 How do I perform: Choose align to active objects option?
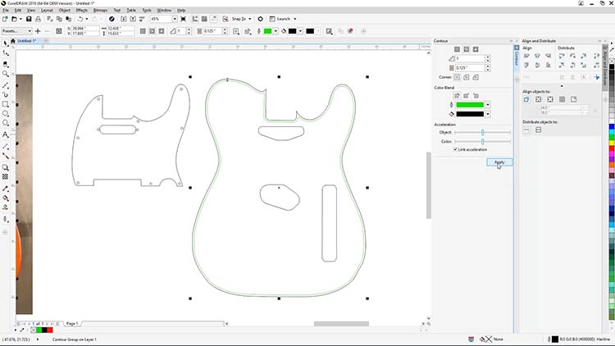[526, 100]
